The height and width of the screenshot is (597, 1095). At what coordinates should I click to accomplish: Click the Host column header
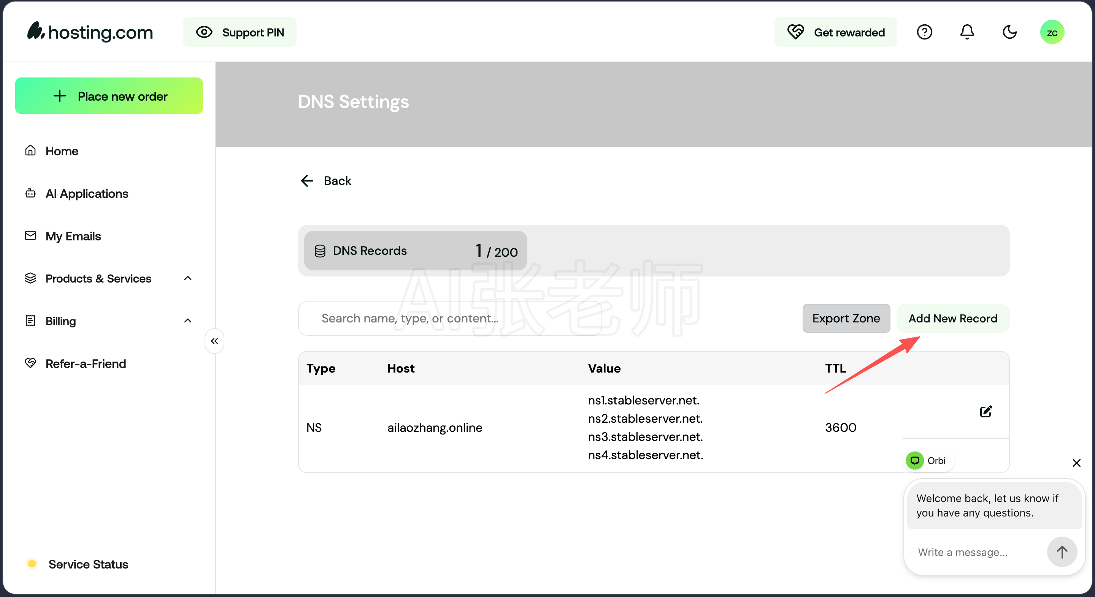click(x=401, y=368)
